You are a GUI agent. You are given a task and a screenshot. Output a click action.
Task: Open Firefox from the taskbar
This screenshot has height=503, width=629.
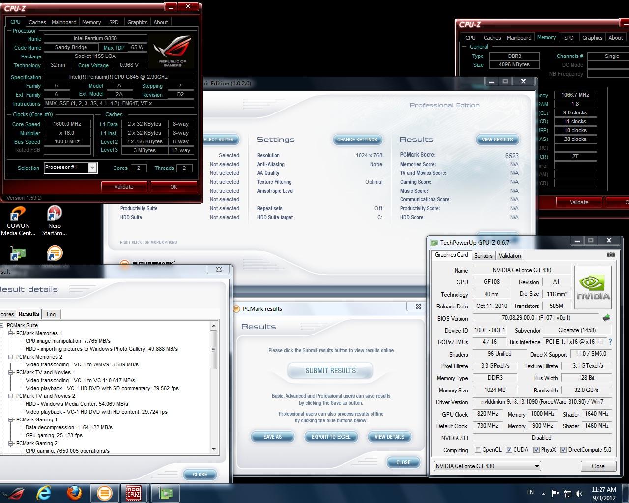(74, 493)
